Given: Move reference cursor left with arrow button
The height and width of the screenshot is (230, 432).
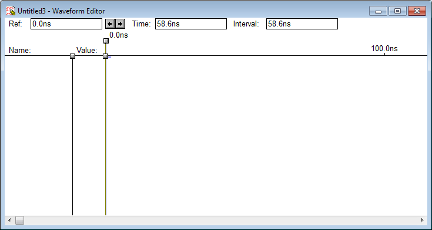Looking at the screenshot, I should click(110, 24).
